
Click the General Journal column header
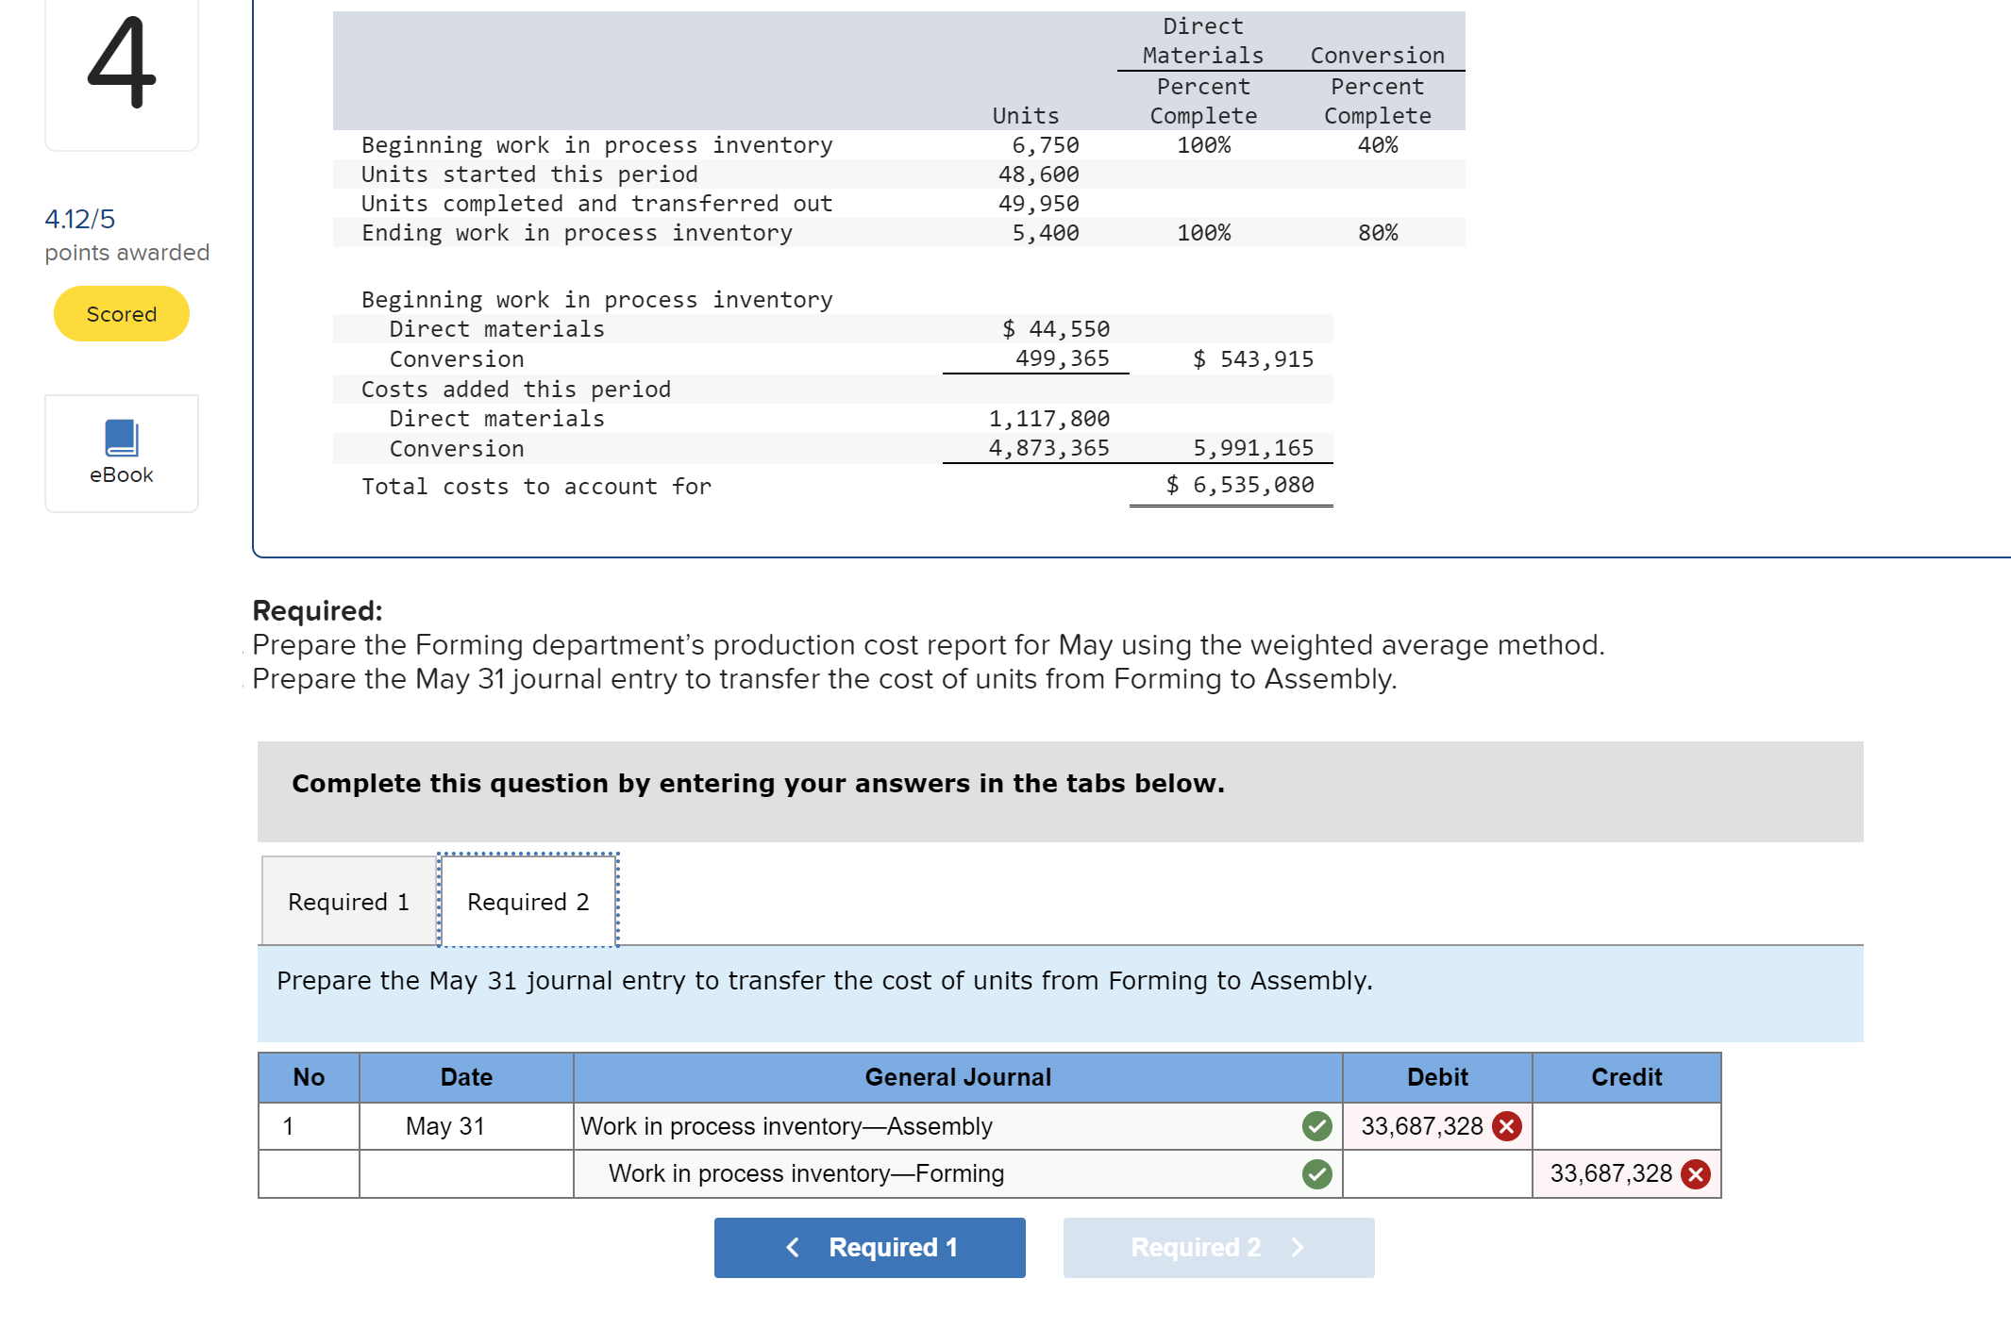[957, 1077]
